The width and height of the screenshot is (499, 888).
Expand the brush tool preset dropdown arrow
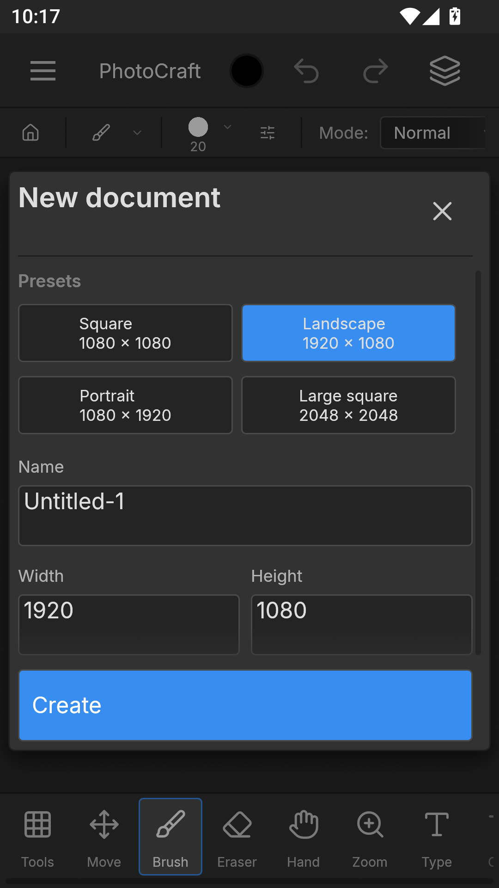click(137, 133)
